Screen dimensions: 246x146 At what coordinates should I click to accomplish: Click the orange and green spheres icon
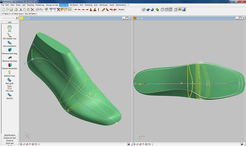[157, 10]
